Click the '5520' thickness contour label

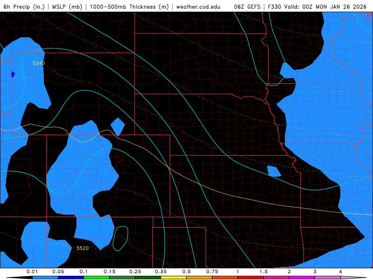(83, 248)
